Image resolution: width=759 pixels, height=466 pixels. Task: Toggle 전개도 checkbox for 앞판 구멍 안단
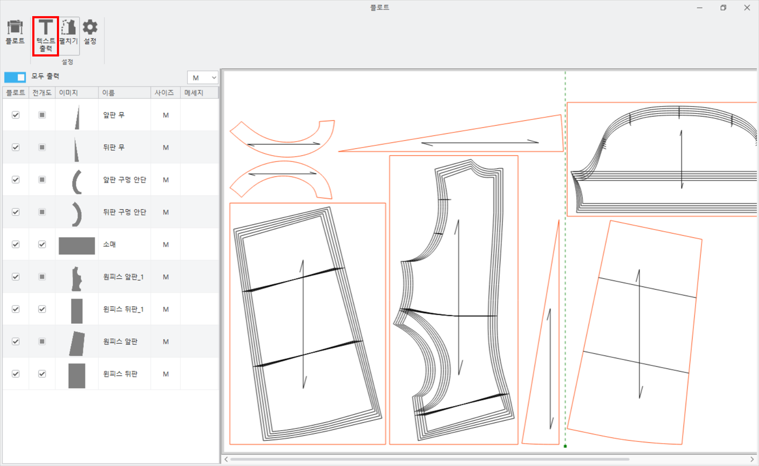42,180
